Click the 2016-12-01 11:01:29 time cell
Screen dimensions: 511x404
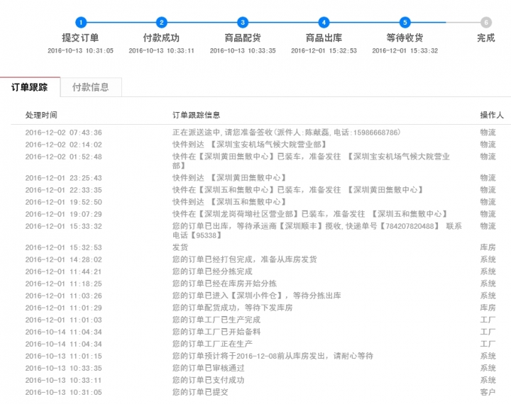pos(64,308)
